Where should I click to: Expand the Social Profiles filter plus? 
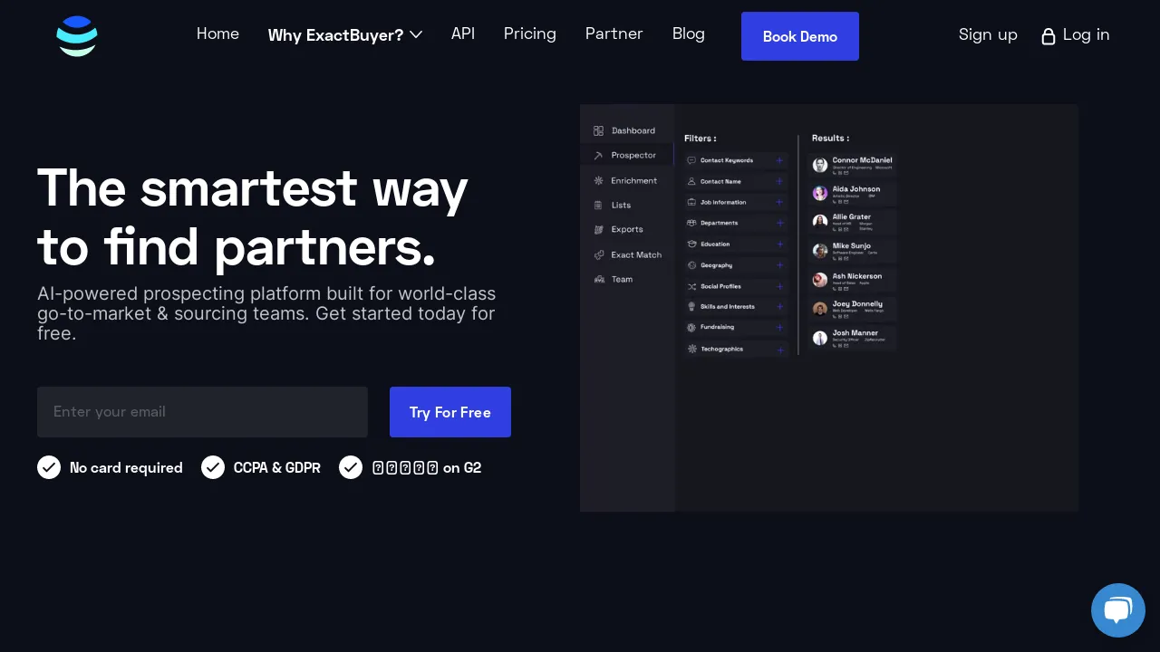click(779, 286)
